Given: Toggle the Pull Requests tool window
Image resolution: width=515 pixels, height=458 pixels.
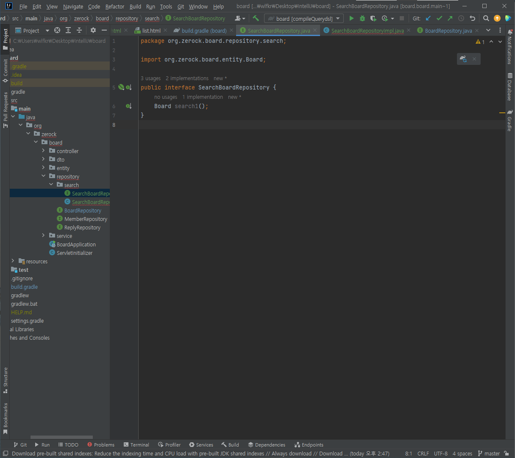Looking at the screenshot, I should coord(6,110).
